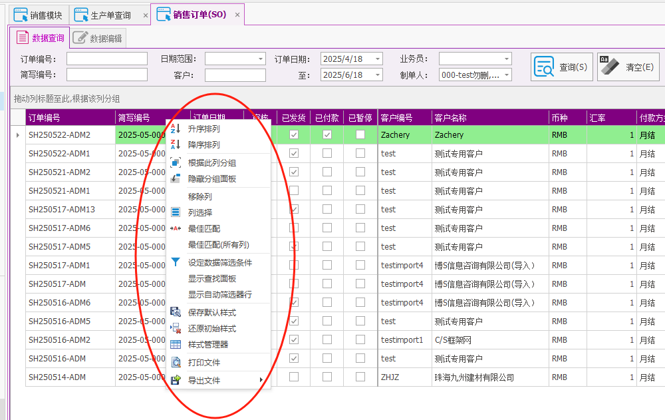Click the ascending sort icon (升序排列)
Image resolution: width=665 pixels, height=420 pixels.
[176, 128]
